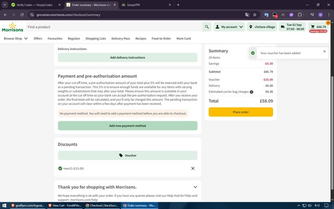This screenshot has height=209, width=334.
Task: Collapse the Thank you for shopping section
Action: 195,187
